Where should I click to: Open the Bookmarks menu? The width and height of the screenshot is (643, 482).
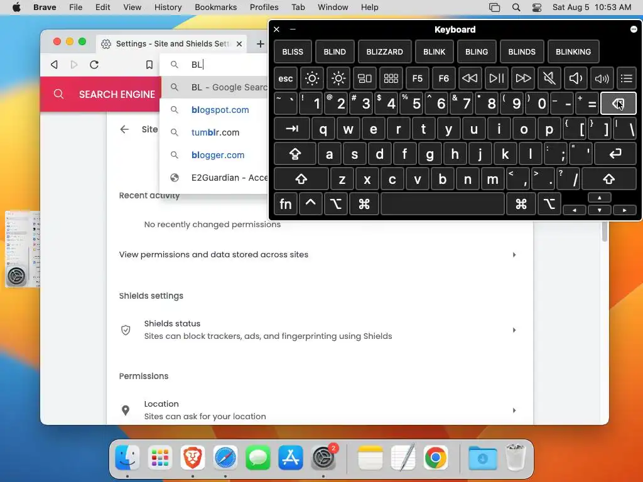click(x=216, y=8)
